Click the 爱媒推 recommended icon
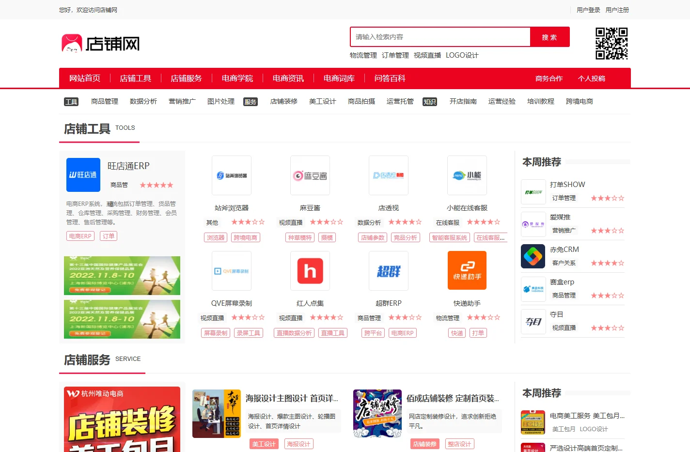The width and height of the screenshot is (690, 452). tap(533, 224)
